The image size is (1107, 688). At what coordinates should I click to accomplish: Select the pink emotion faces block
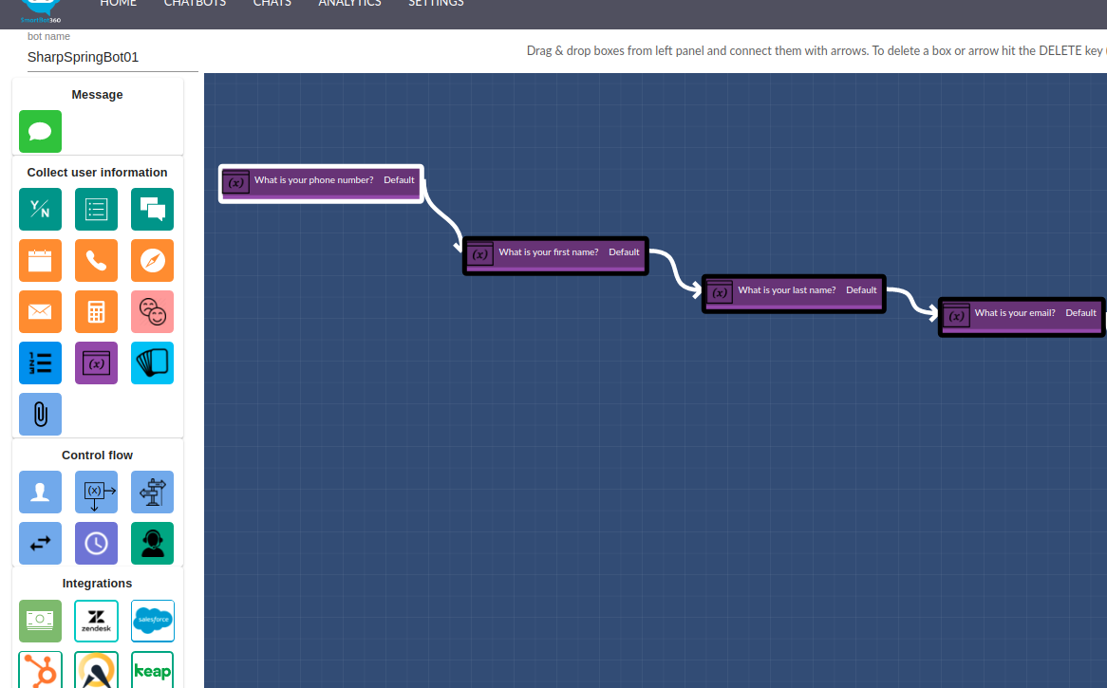153,311
